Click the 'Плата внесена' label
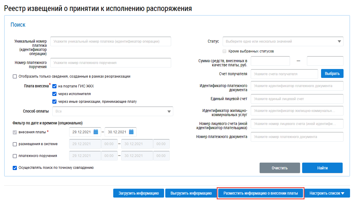353x202 pixels. point(36,86)
